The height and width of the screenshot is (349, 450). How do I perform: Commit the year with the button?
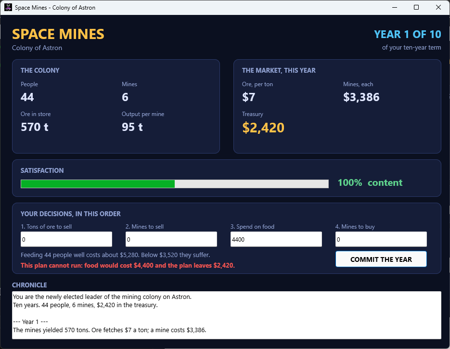[x=381, y=259]
